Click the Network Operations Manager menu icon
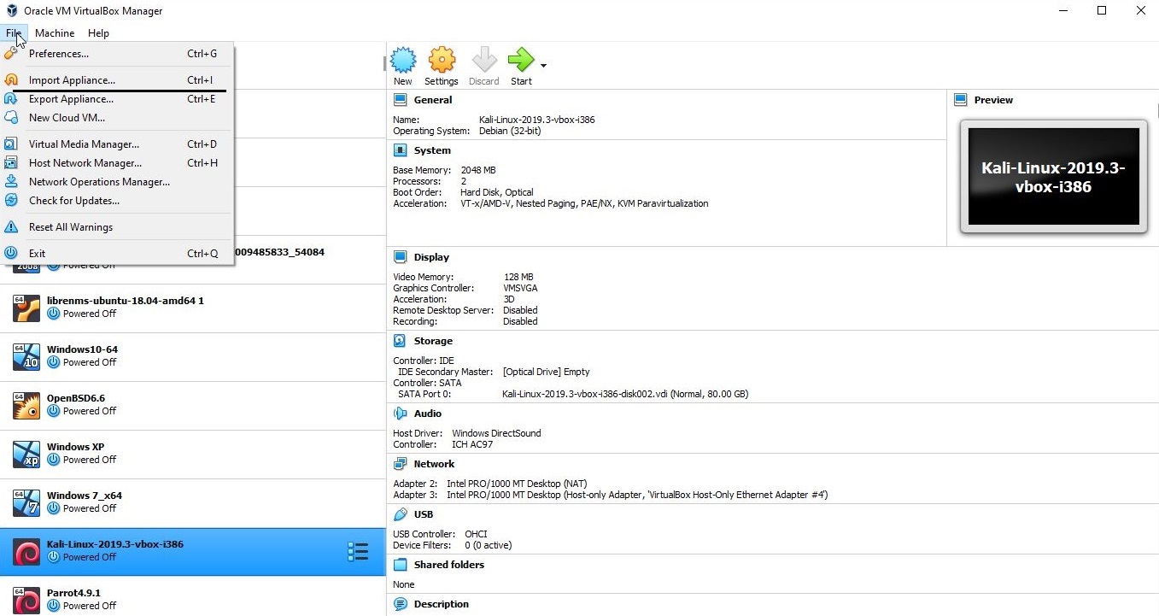Image resolution: width=1159 pixels, height=616 pixels. pyautogui.click(x=11, y=182)
